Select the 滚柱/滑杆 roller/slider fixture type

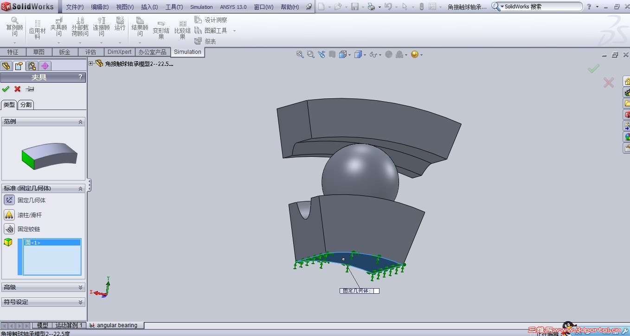click(9, 215)
